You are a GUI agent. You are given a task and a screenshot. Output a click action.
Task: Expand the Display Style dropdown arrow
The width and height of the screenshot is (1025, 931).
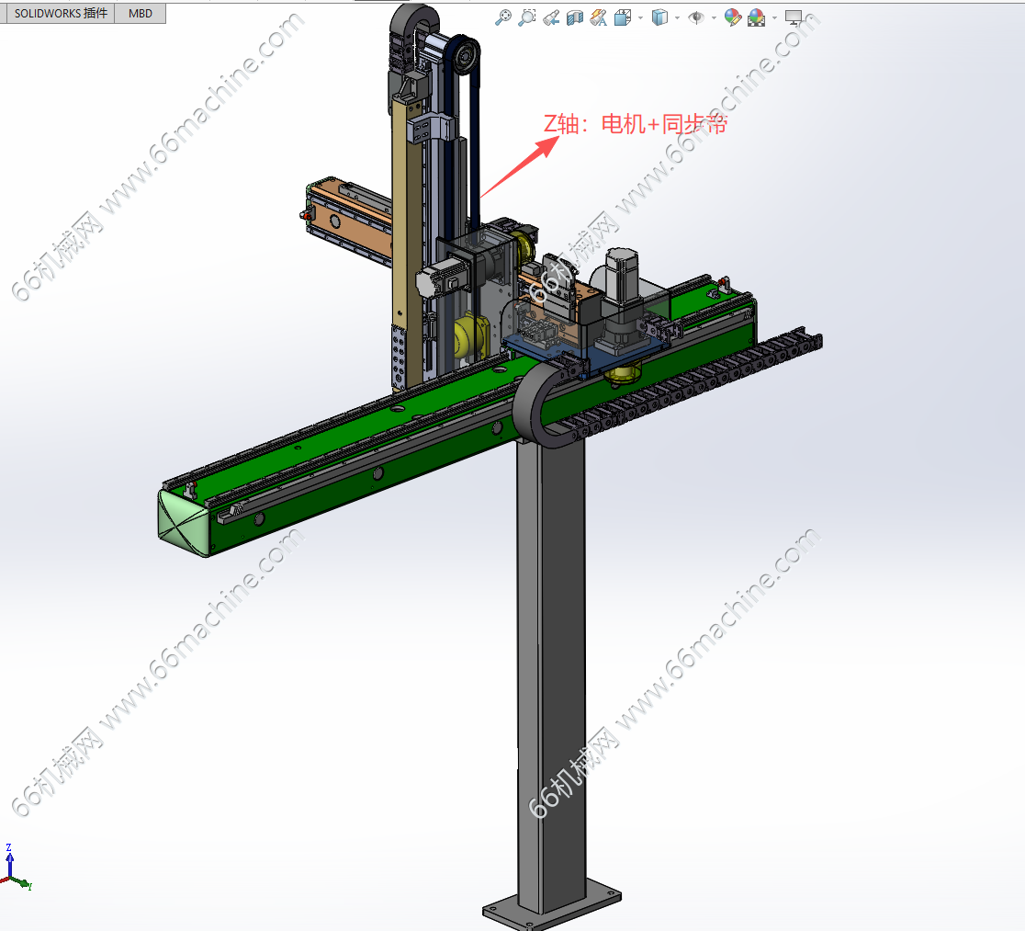tap(676, 17)
